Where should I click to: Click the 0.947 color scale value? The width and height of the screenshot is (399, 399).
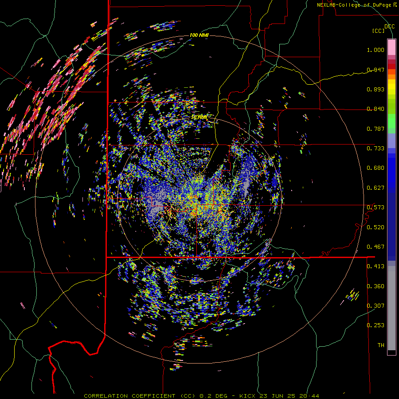click(376, 70)
